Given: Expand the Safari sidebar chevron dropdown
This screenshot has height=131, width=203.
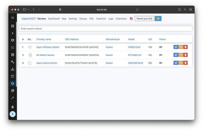Looking at the screenshot, I should coord(28,10).
